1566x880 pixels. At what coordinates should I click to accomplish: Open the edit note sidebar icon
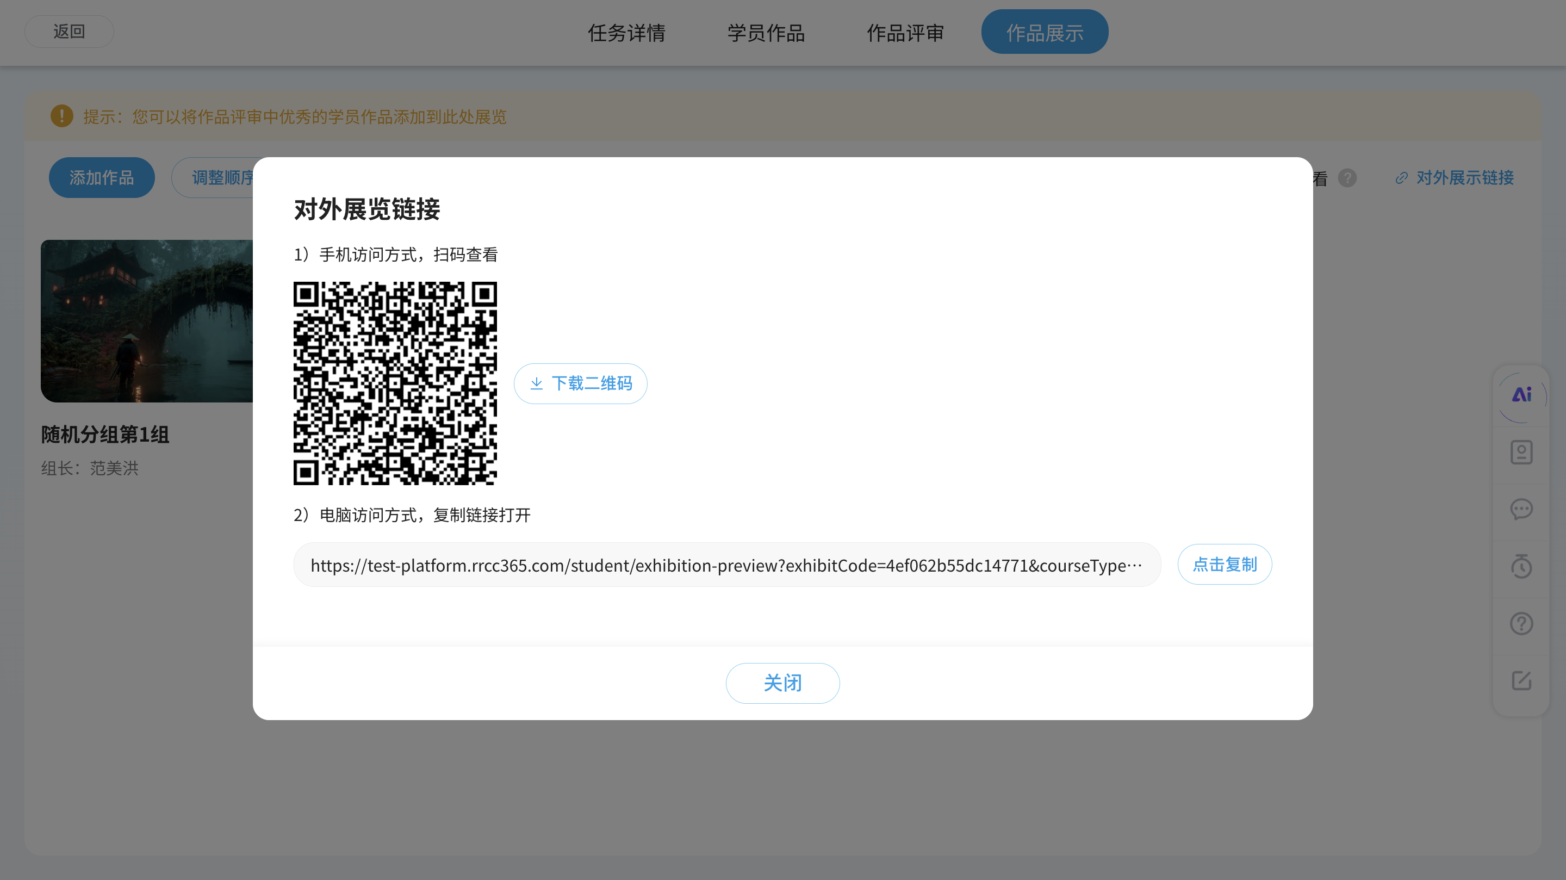pos(1521,680)
